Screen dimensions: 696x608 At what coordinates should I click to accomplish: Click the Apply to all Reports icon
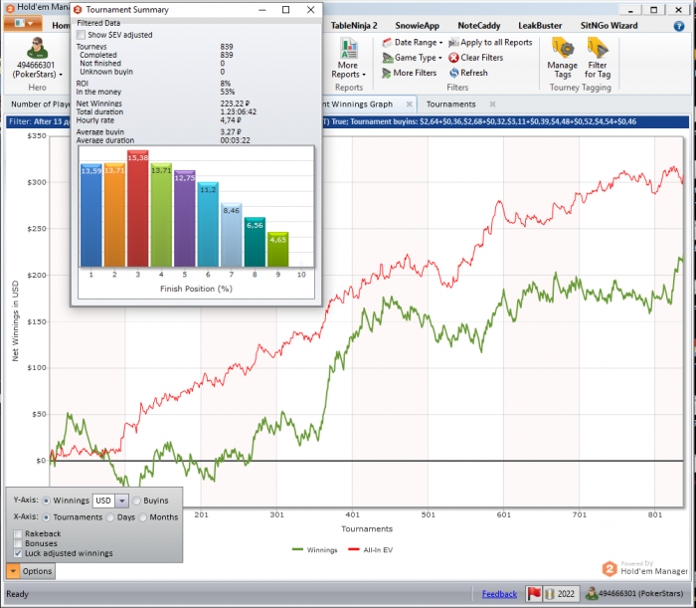(x=453, y=43)
